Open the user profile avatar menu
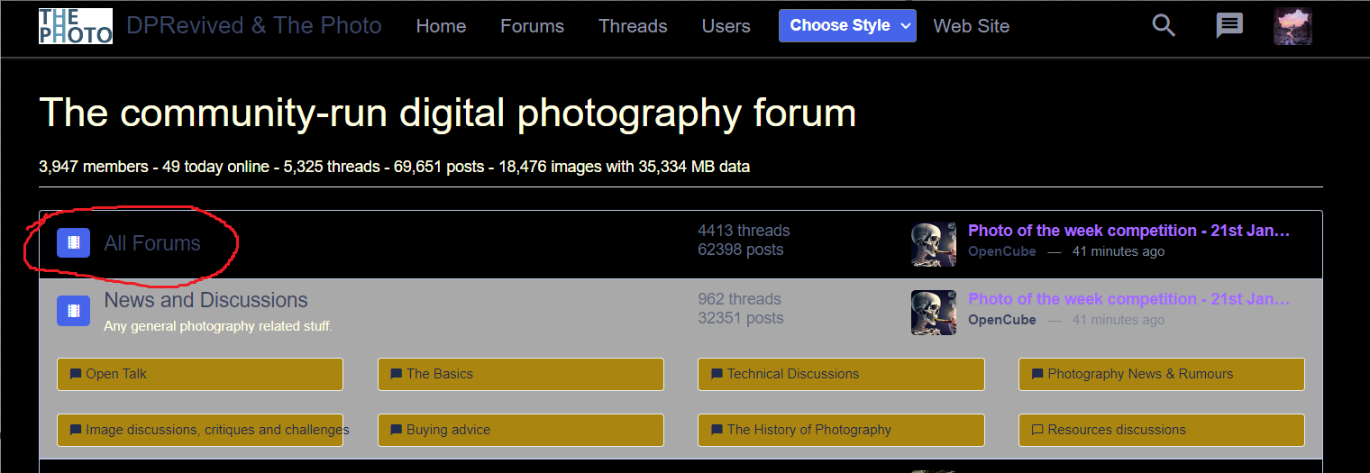 pos(1292,26)
